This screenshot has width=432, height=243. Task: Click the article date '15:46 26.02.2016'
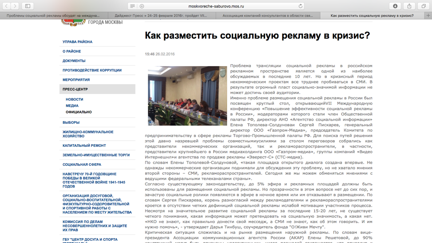click(x=160, y=54)
